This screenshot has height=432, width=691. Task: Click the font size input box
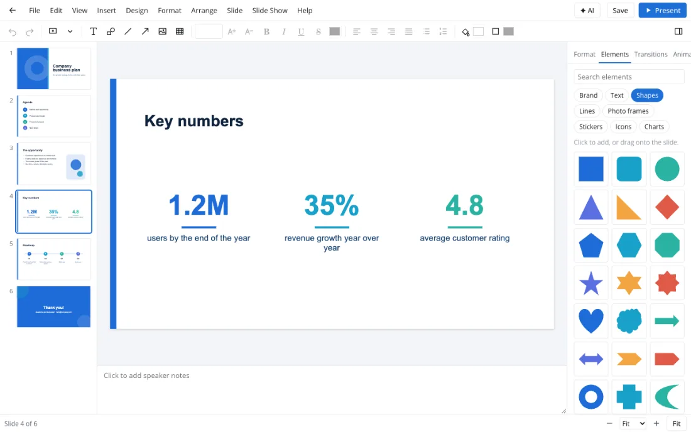[209, 31]
